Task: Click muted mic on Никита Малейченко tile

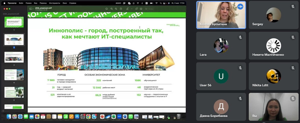Action: tap(293, 37)
